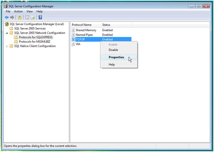Click the SQL Server 2005 Services folder icon
This screenshot has height=152, width=214.
[x=11, y=28]
